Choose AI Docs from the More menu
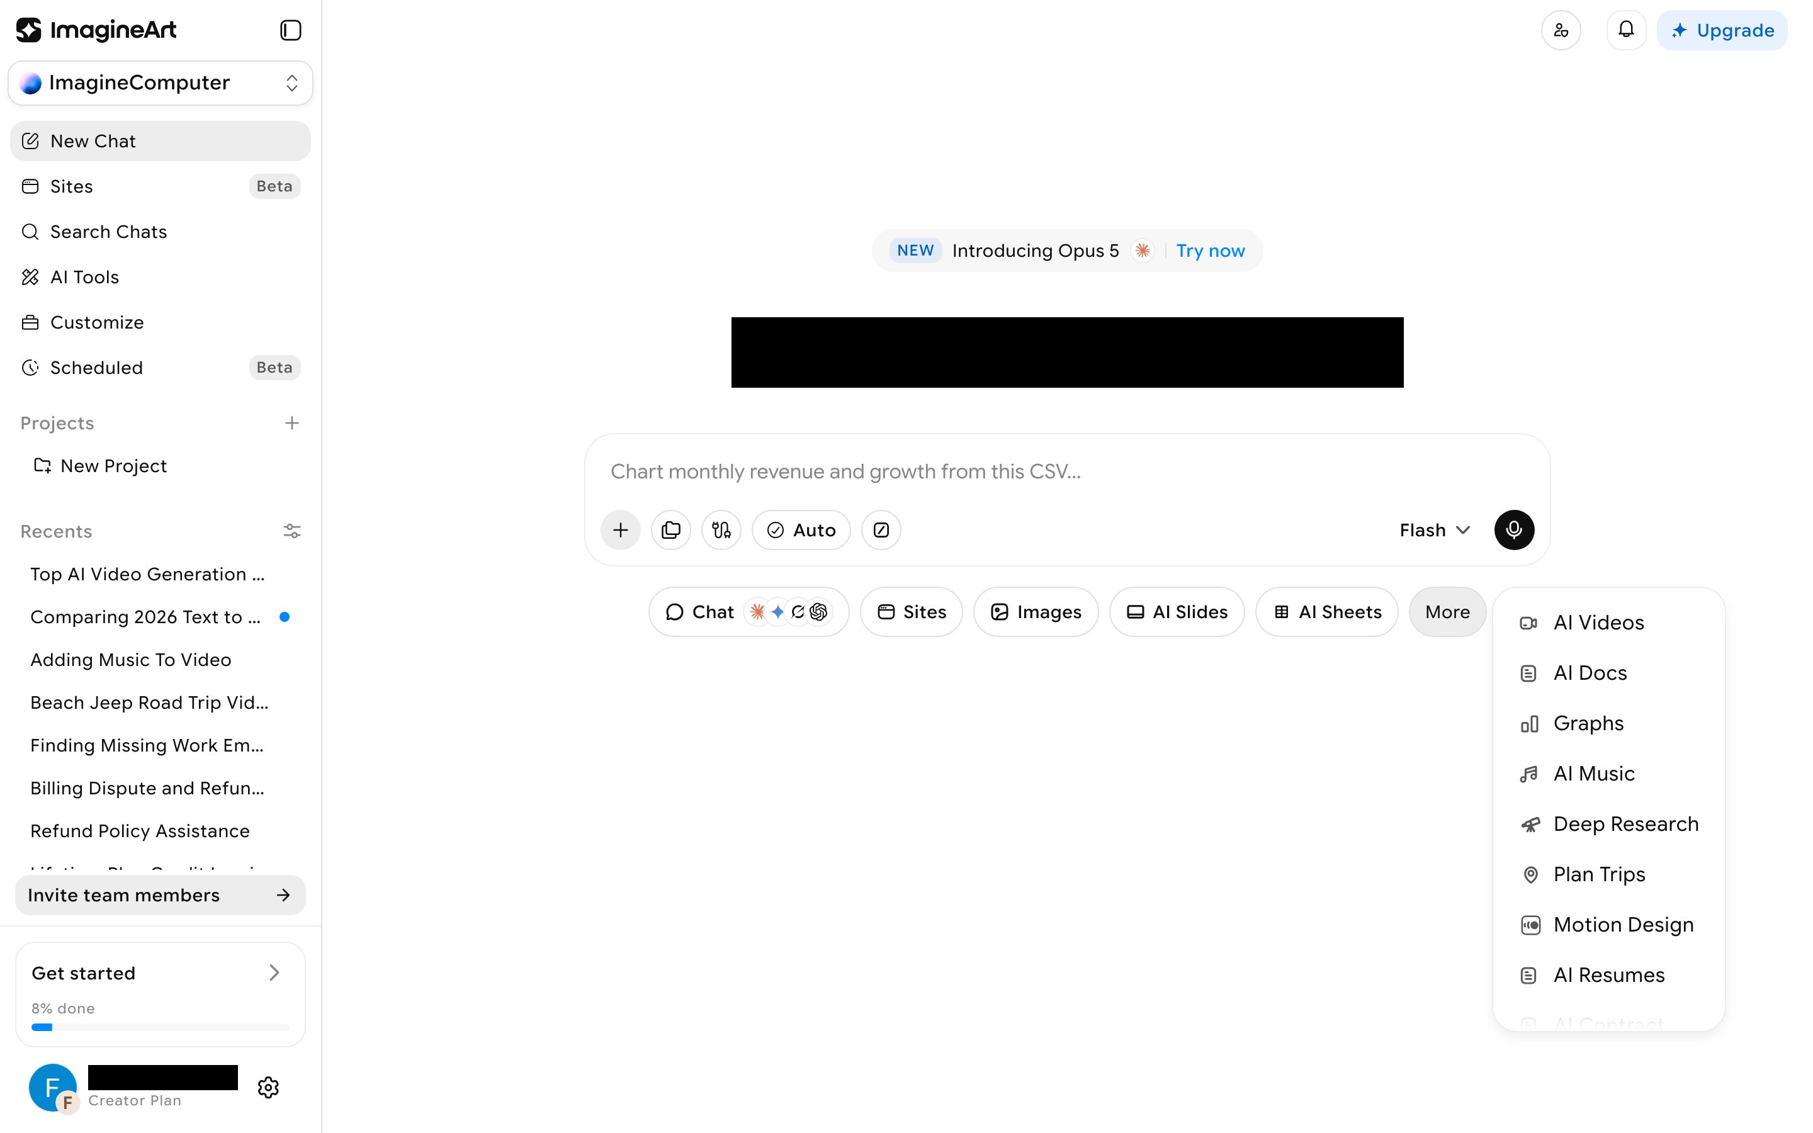 pyautogui.click(x=1609, y=673)
